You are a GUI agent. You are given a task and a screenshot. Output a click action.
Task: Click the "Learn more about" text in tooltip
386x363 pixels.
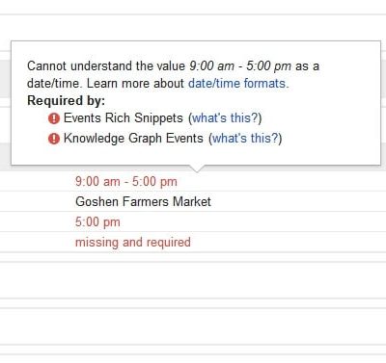tap(135, 84)
